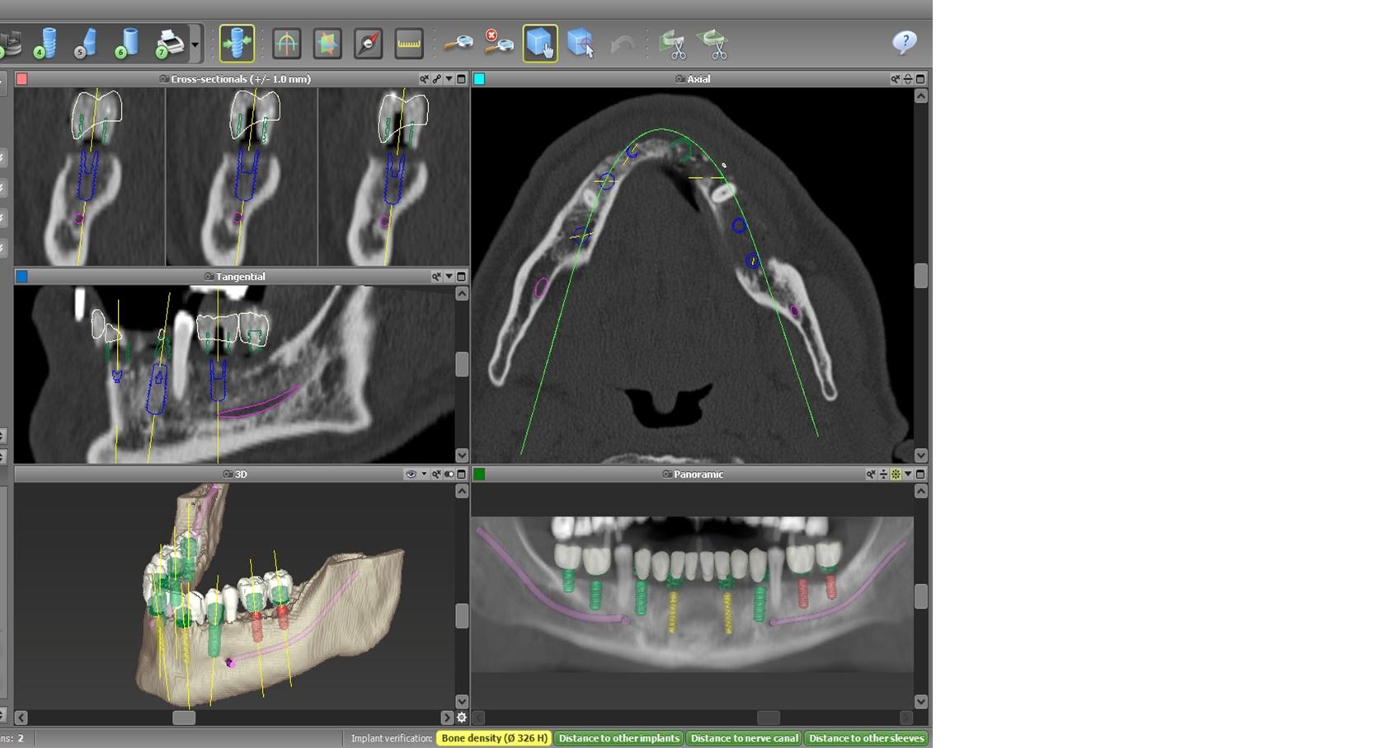The height and width of the screenshot is (748, 1392).
Task: Click the green swatch of Panoramic view
Action: [x=479, y=475]
